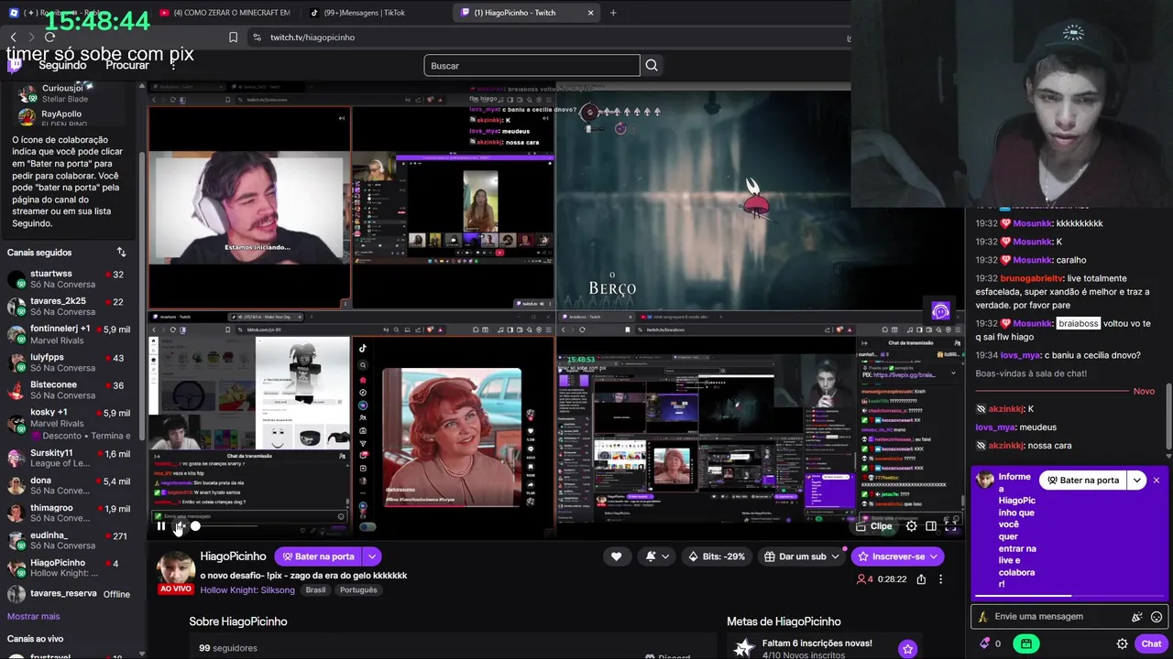Screen dimensions: 1173x659
Task: Click the HiagoPicinho channel avatar
Action: 176,569
